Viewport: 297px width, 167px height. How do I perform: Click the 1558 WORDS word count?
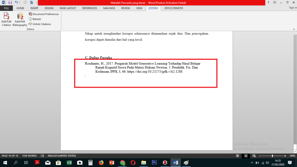point(29,156)
